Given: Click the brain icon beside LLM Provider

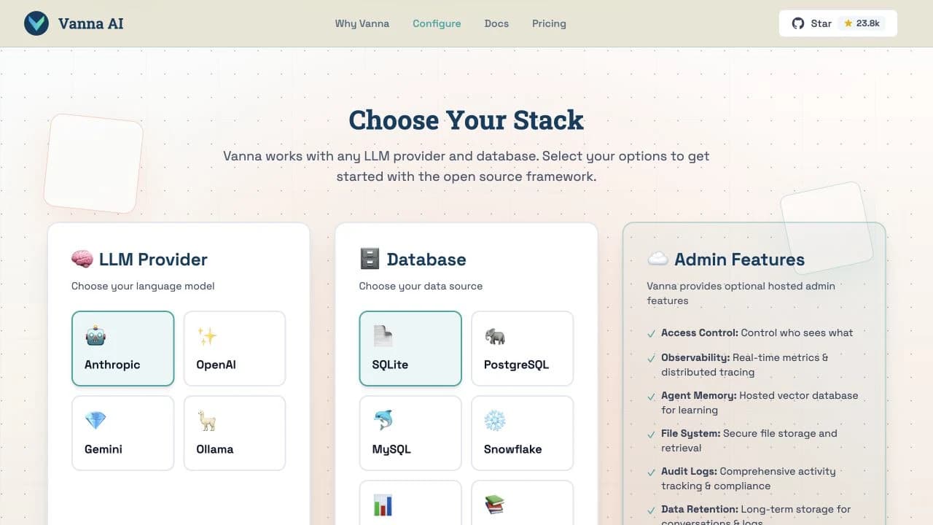Looking at the screenshot, I should 82,259.
